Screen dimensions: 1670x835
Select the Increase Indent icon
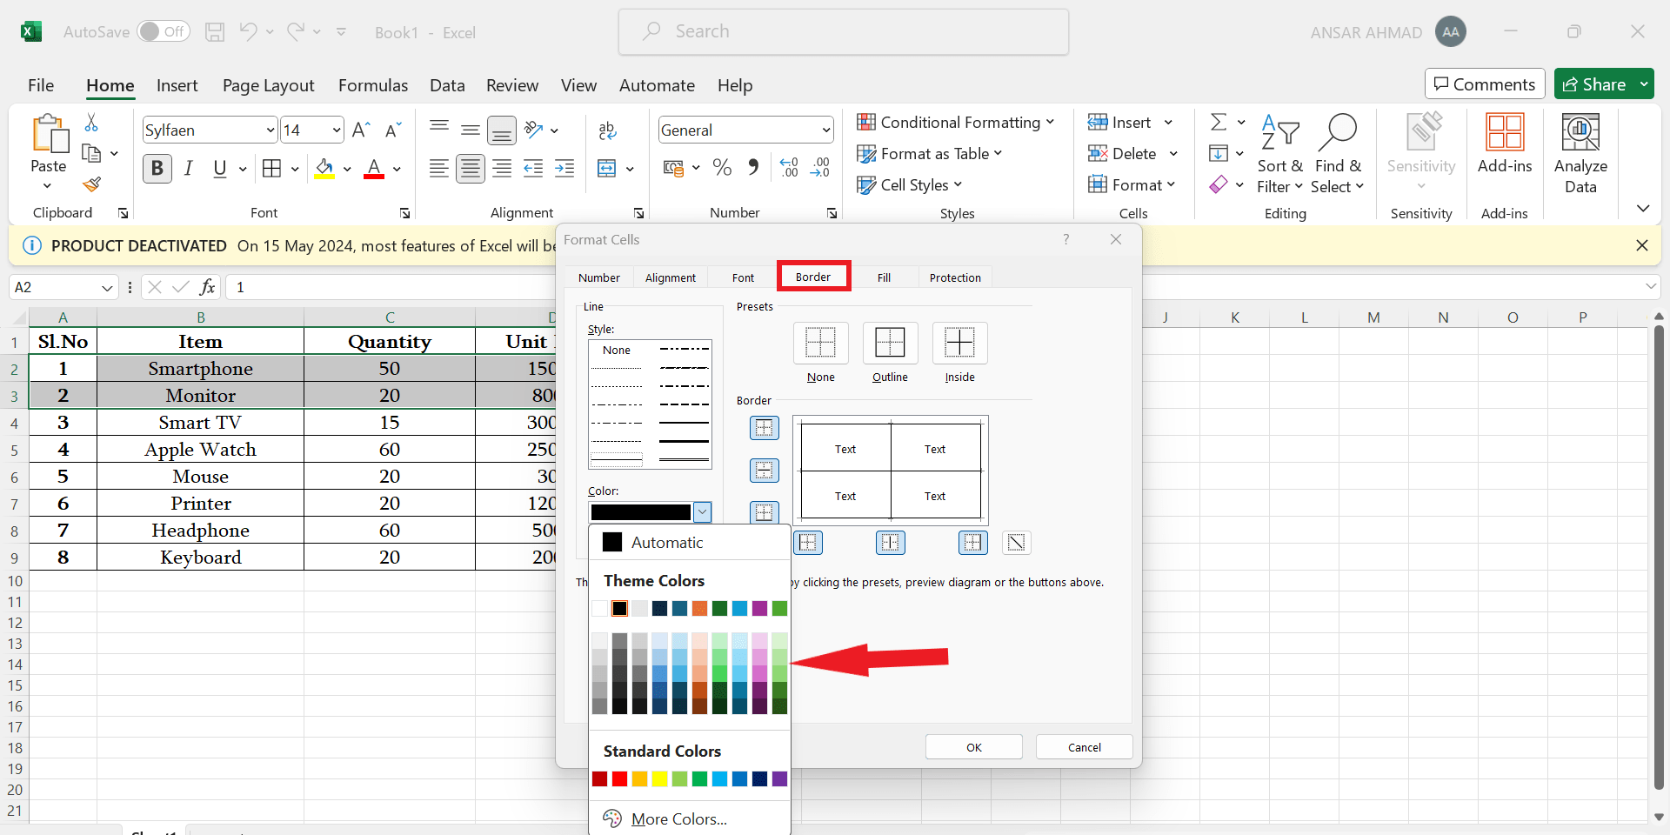click(564, 168)
